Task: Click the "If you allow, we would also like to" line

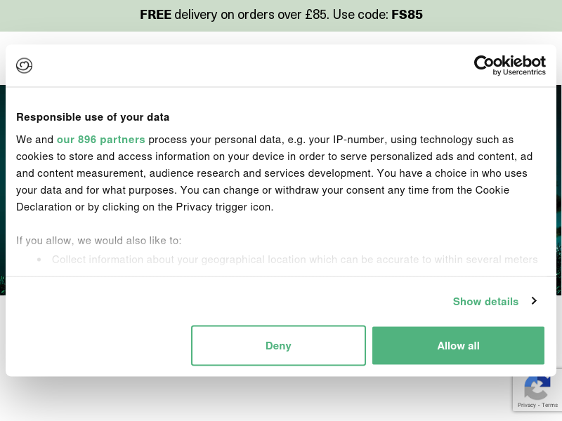Action: [x=98, y=241]
